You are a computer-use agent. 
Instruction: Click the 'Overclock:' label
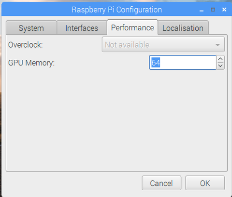coord(26,45)
